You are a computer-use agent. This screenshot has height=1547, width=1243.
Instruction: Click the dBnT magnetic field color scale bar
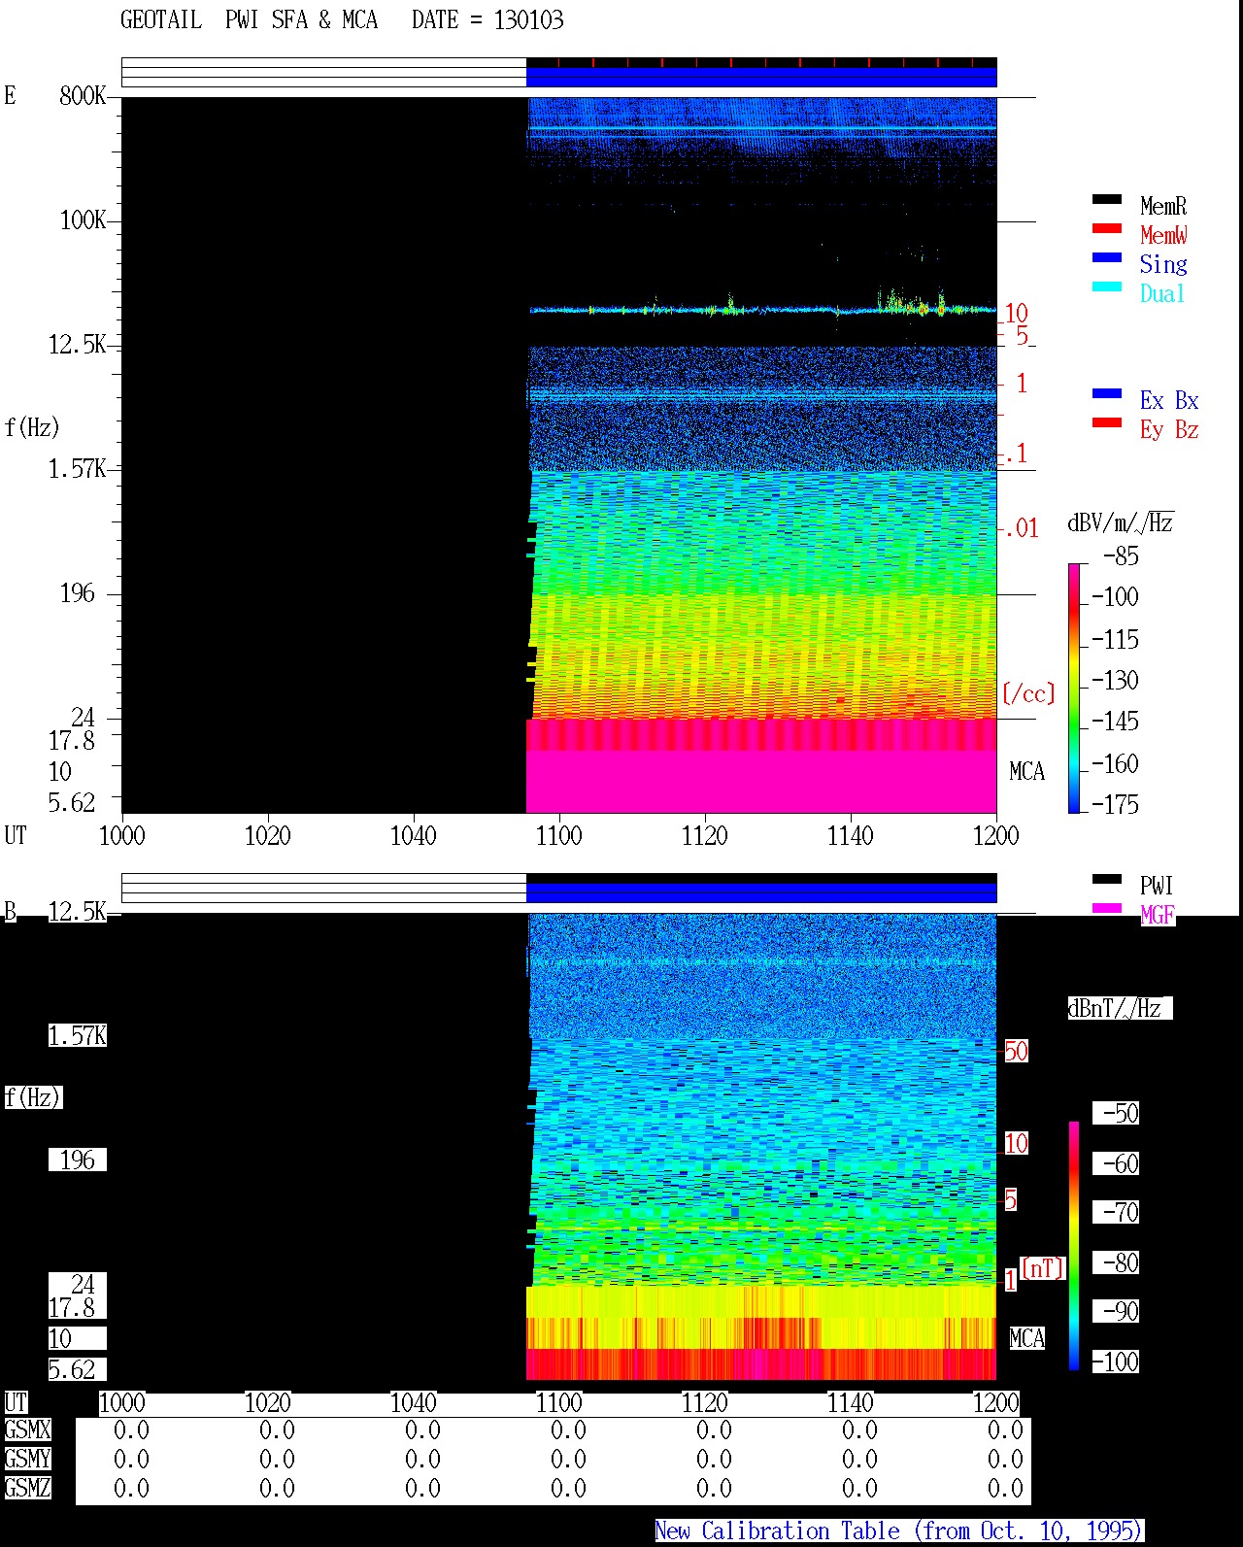(1074, 1246)
